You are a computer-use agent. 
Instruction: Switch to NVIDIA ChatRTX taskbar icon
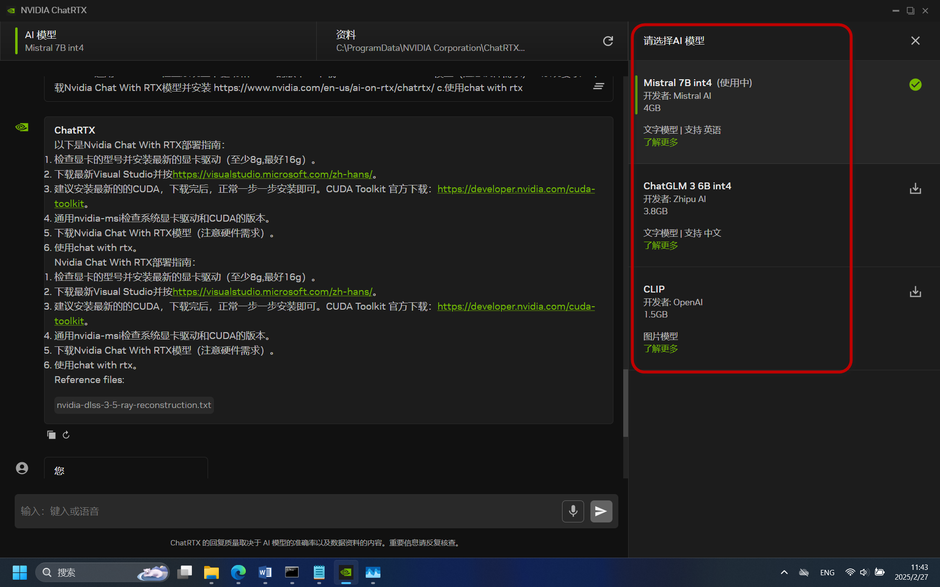click(x=346, y=572)
